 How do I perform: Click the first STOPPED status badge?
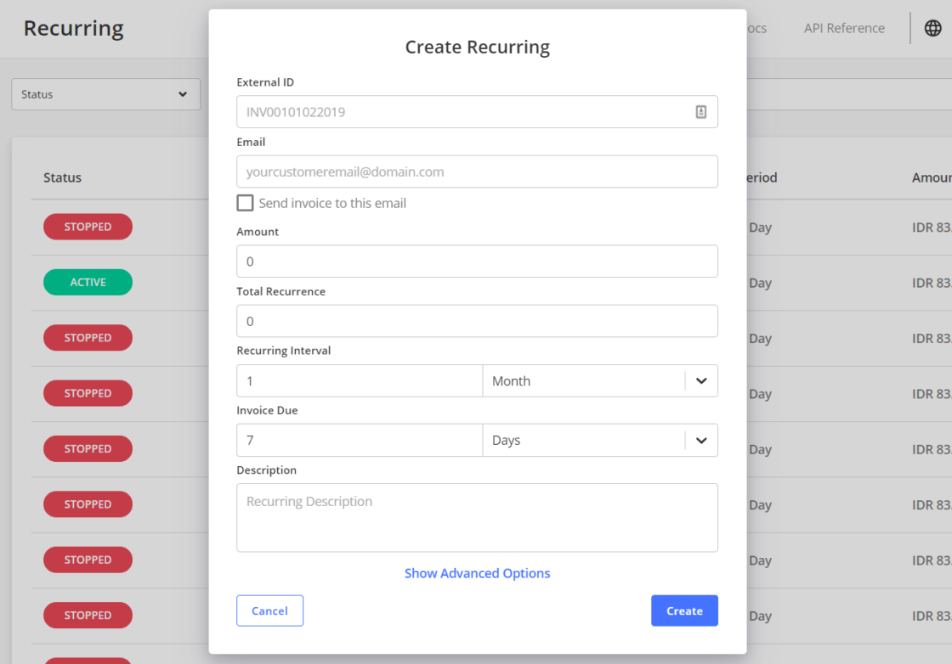(88, 227)
